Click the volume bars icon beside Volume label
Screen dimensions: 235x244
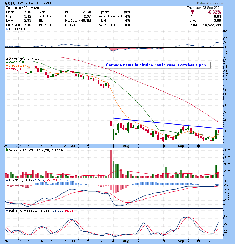point(7,150)
